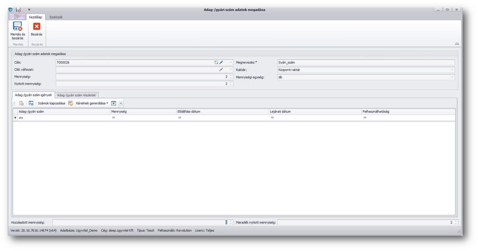Screen dimensions: 478x251
Task: Switch to the Eszközök ribbon tab
Action: tap(56, 17)
